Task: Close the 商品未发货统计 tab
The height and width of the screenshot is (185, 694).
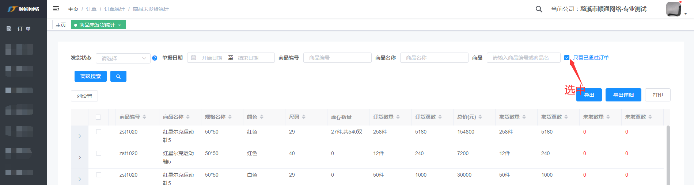Action: coord(120,25)
